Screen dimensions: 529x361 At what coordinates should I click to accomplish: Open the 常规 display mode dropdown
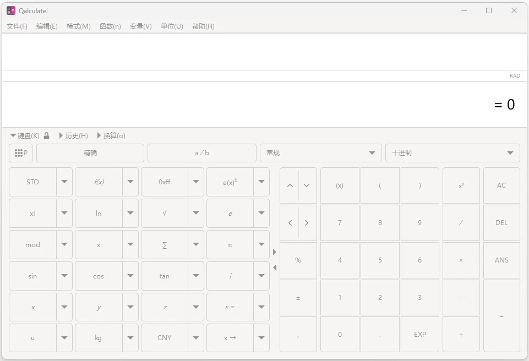pyautogui.click(x=320, y=153)
